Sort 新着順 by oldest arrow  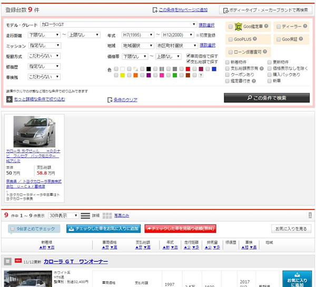pos(51,247)
